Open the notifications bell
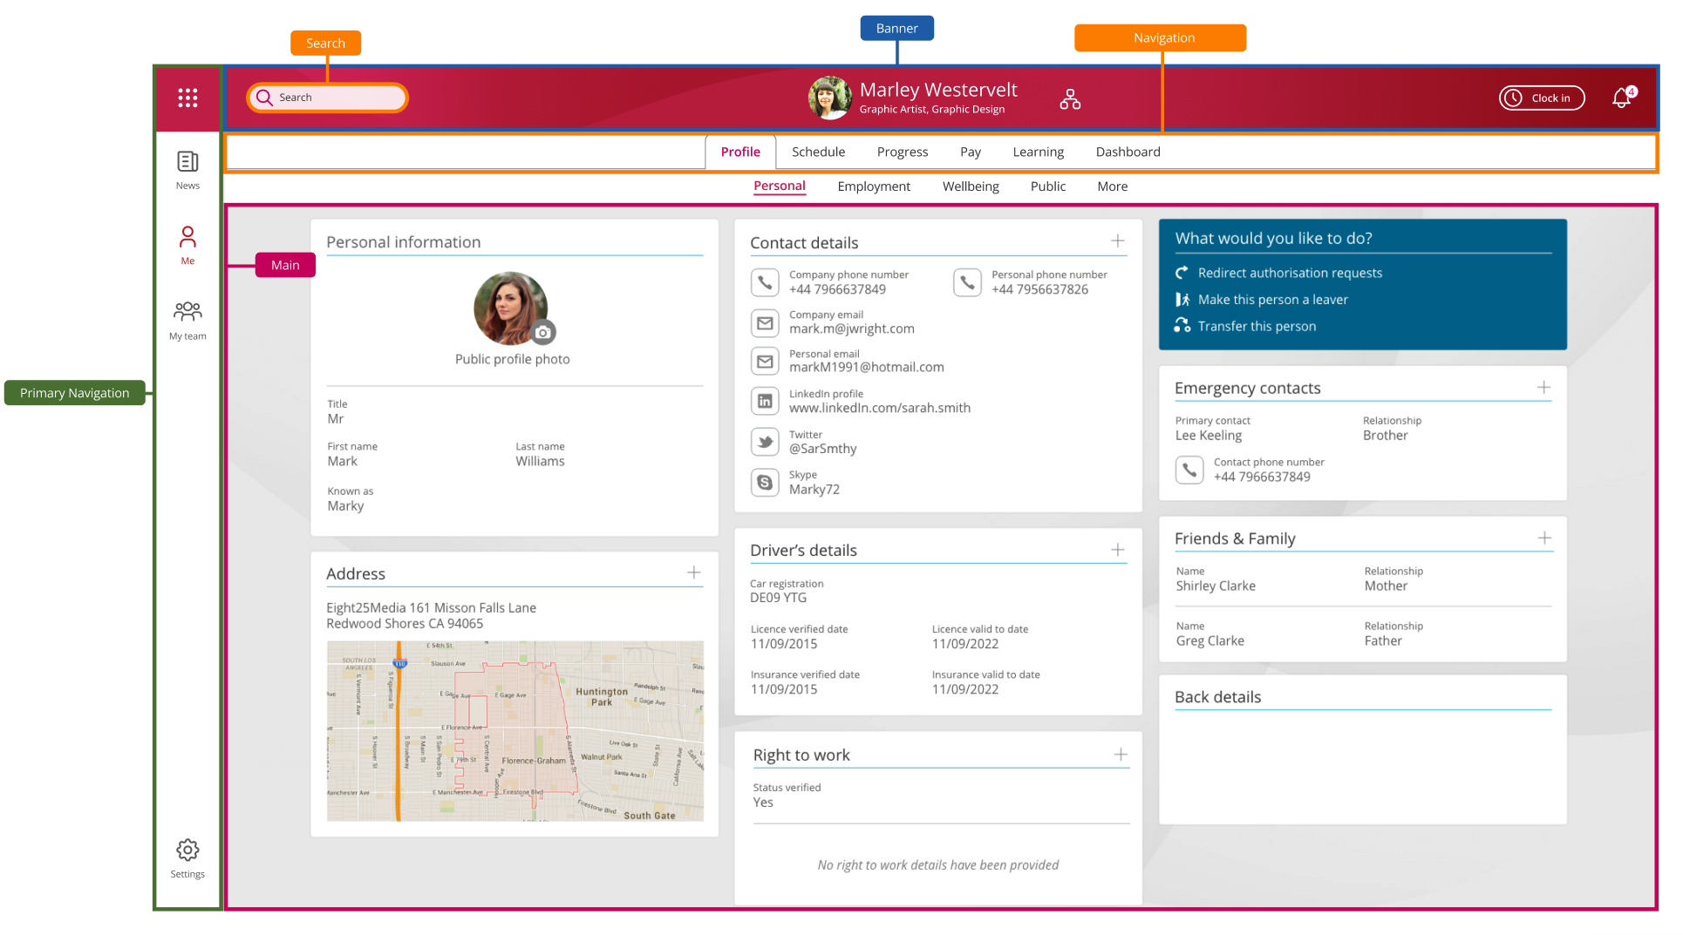Screen dimensions: 1683x935 (1623, 98)
